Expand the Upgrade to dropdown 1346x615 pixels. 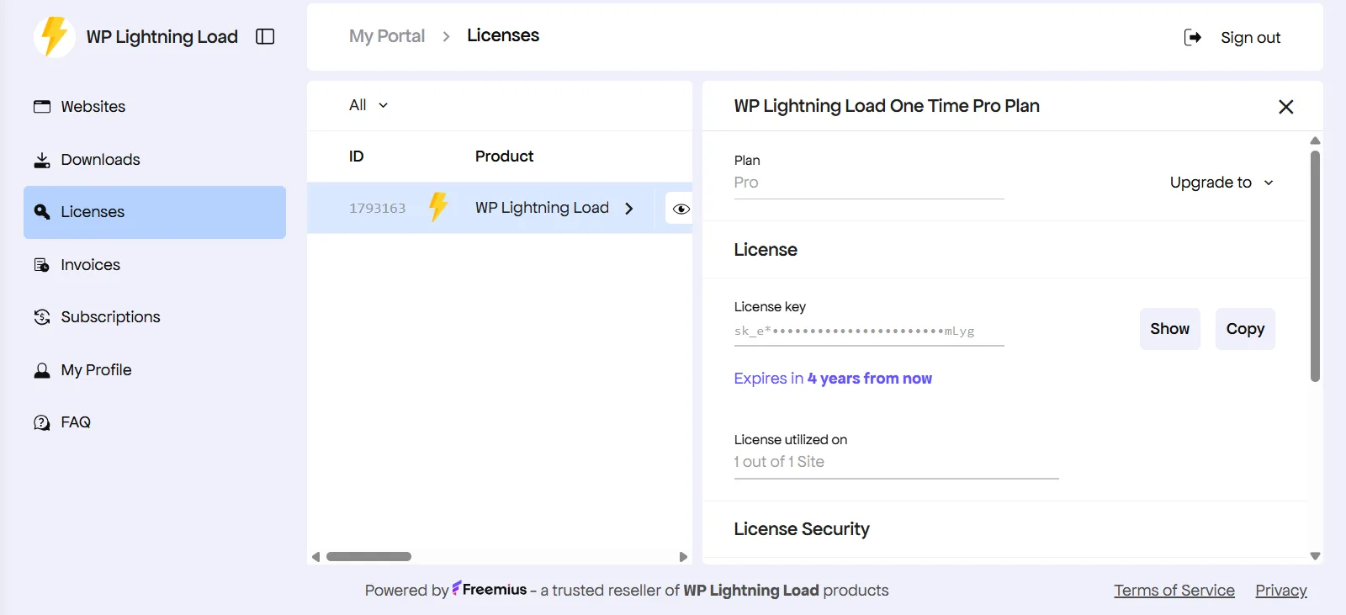tap(1221, 183)
